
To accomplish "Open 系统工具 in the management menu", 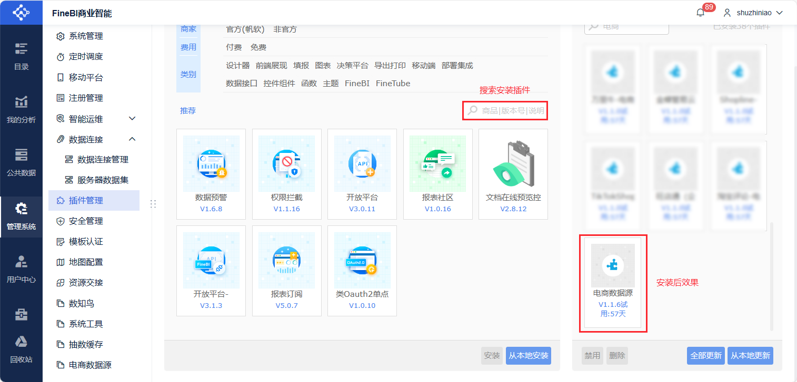I will click(94, 324).
